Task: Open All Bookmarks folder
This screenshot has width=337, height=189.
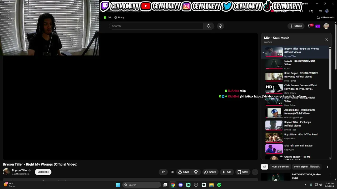Action: click(x=326, y=18)
